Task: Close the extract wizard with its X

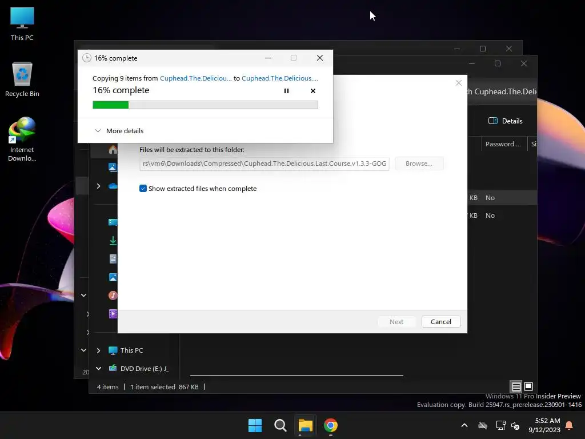Action: (459, 83)
